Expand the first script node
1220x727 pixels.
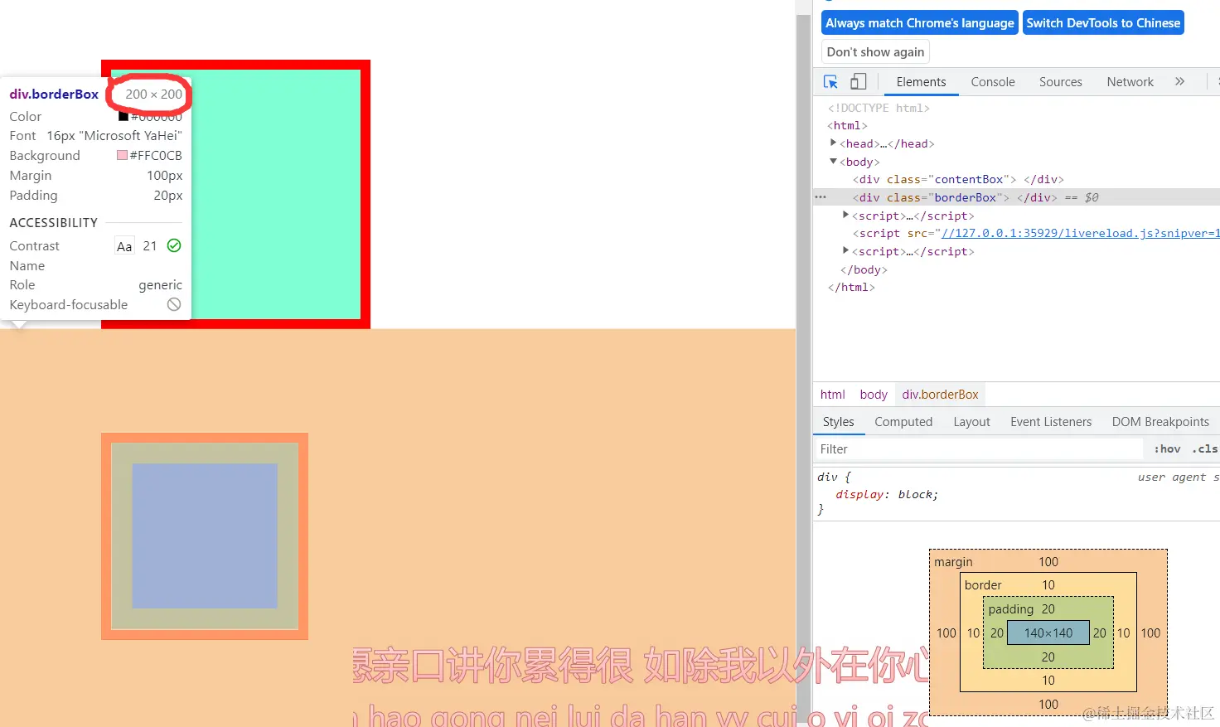coord(845,216)
